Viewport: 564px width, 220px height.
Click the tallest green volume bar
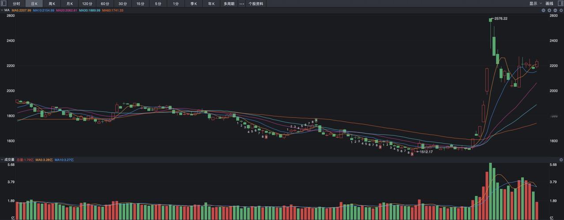coord(490,191)
